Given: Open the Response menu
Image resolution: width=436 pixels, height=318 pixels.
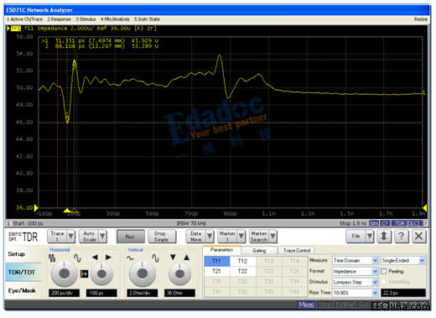Looking at the screenshot, I should point(59,19).
